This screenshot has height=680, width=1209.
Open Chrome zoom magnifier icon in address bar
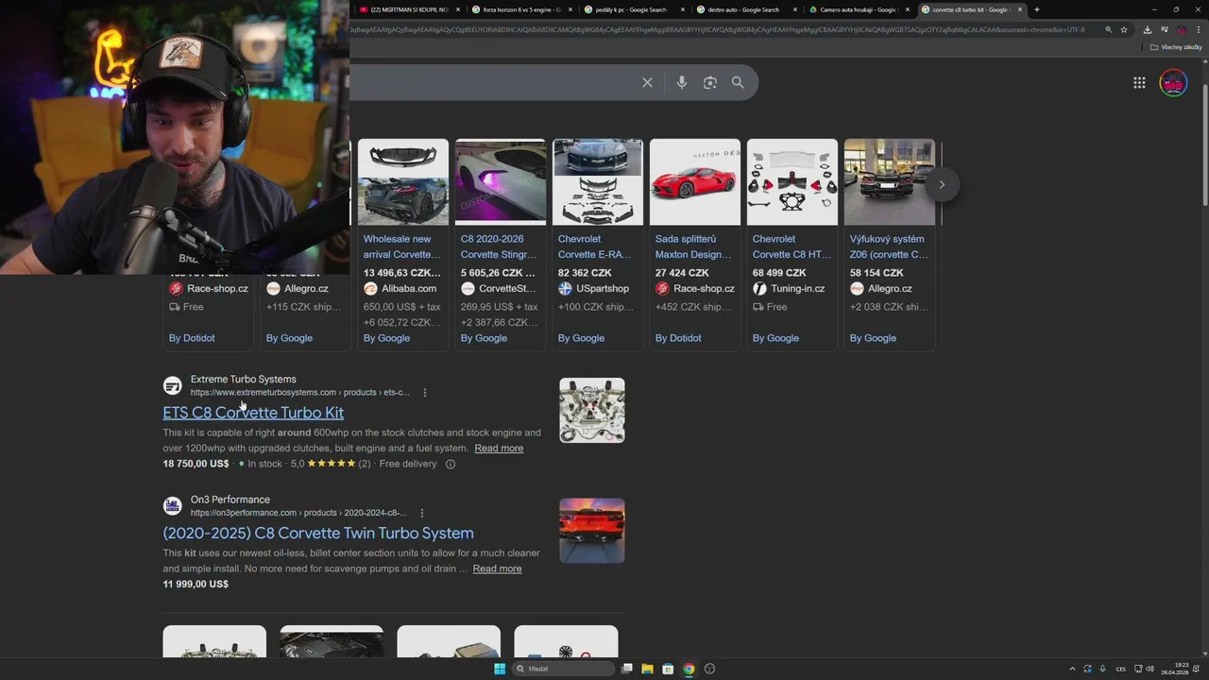point(1108,29)
